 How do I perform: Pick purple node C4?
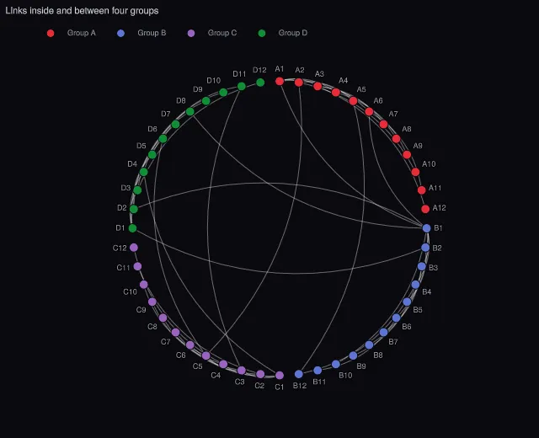pyautogui.click(x=223, y=365)
